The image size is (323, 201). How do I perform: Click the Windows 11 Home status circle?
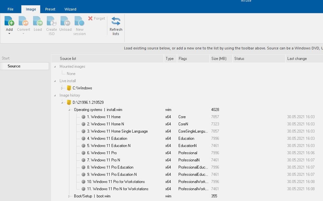click(83, 117)
